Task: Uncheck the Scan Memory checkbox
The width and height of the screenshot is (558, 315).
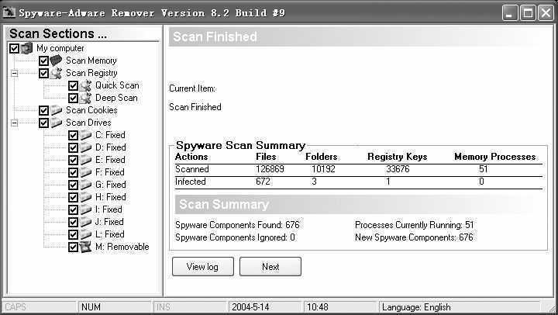Action: coord(43,61)
